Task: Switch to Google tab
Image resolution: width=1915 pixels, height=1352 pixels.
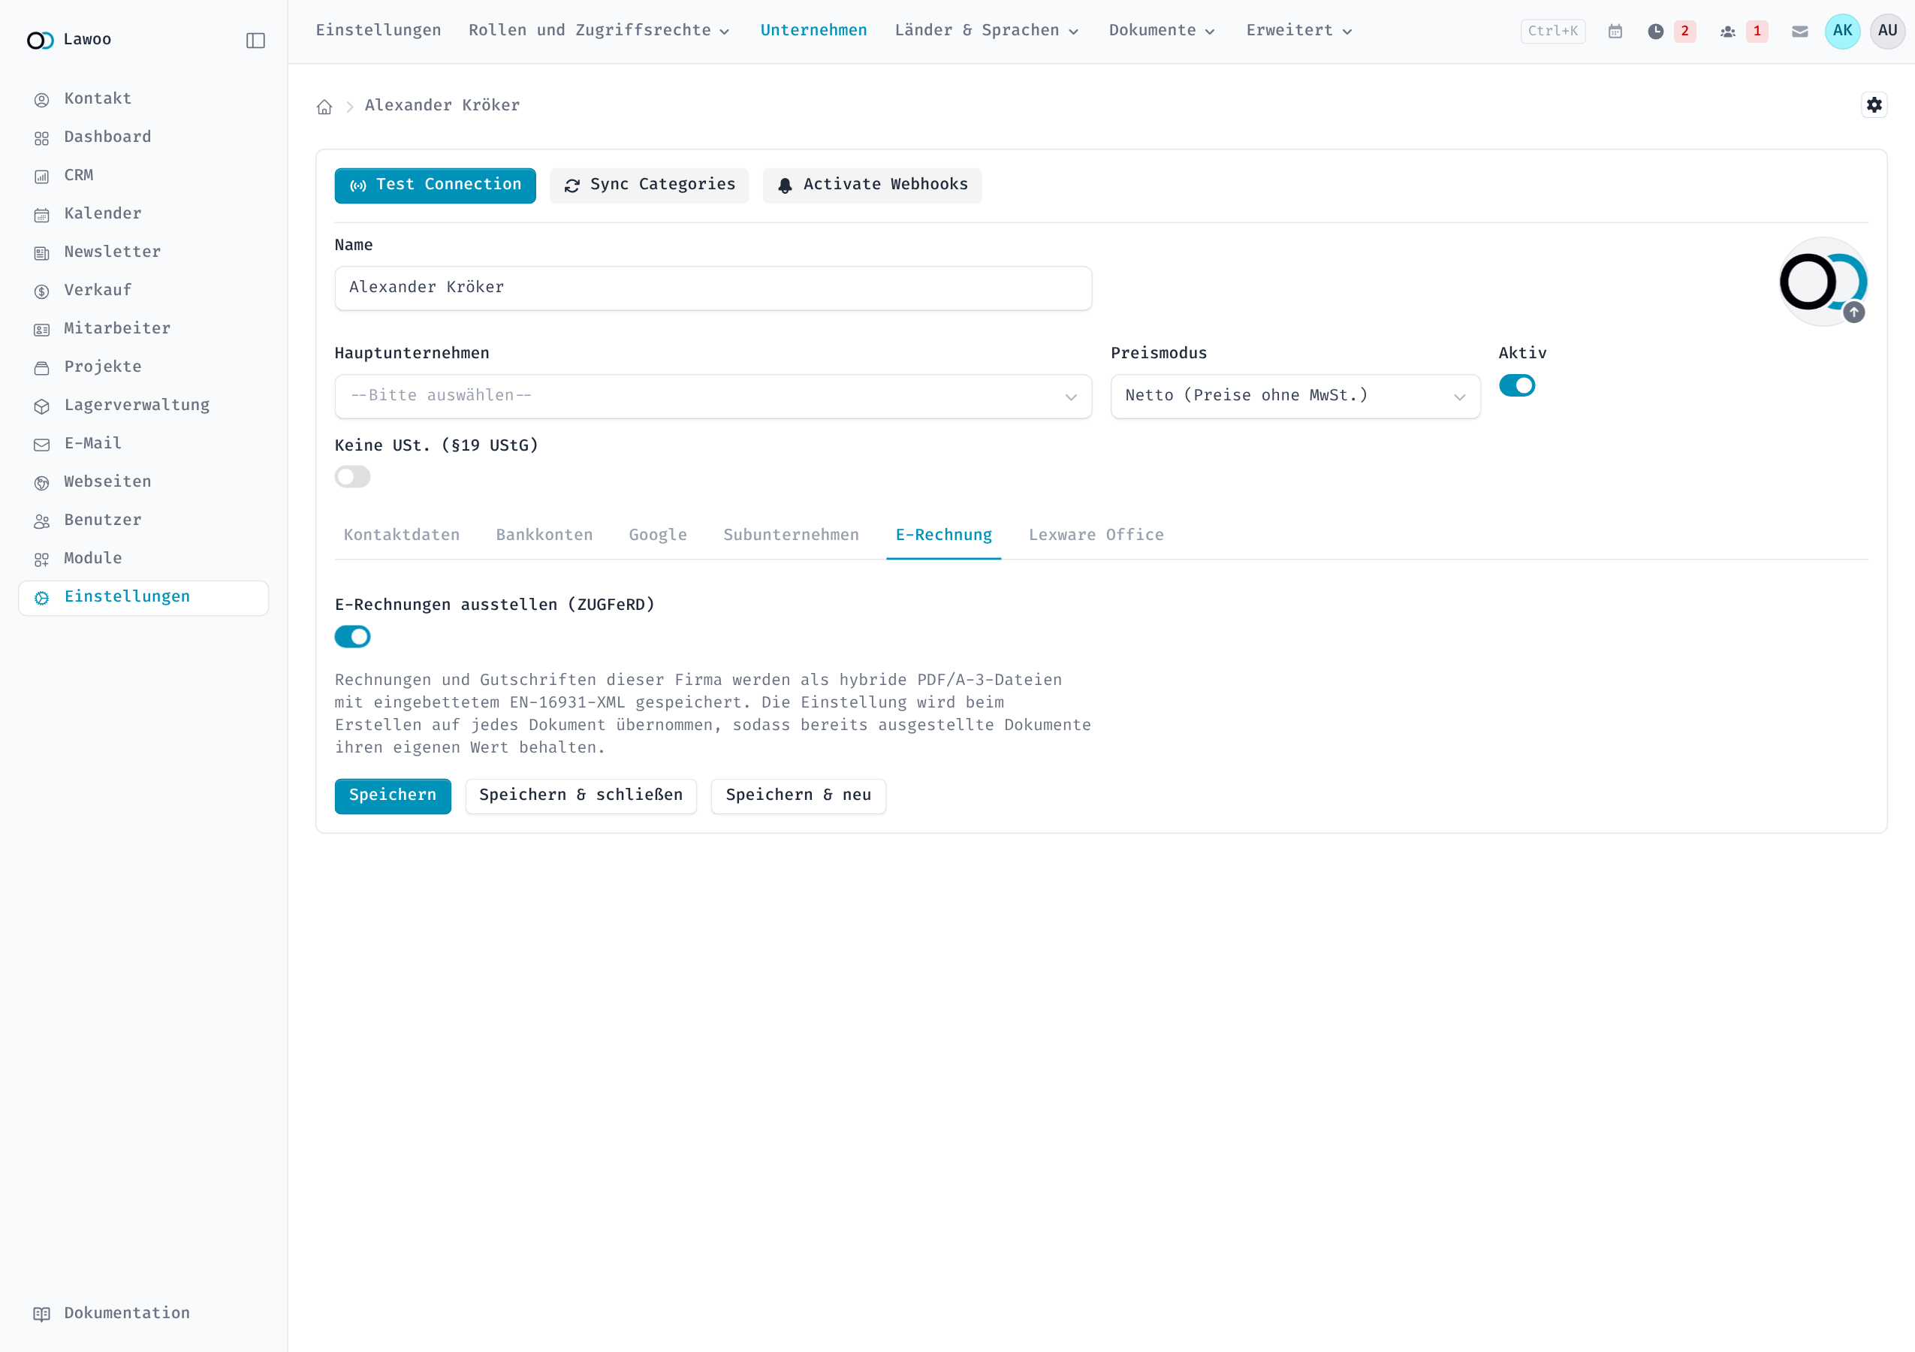Action: (x=657, y=536)
